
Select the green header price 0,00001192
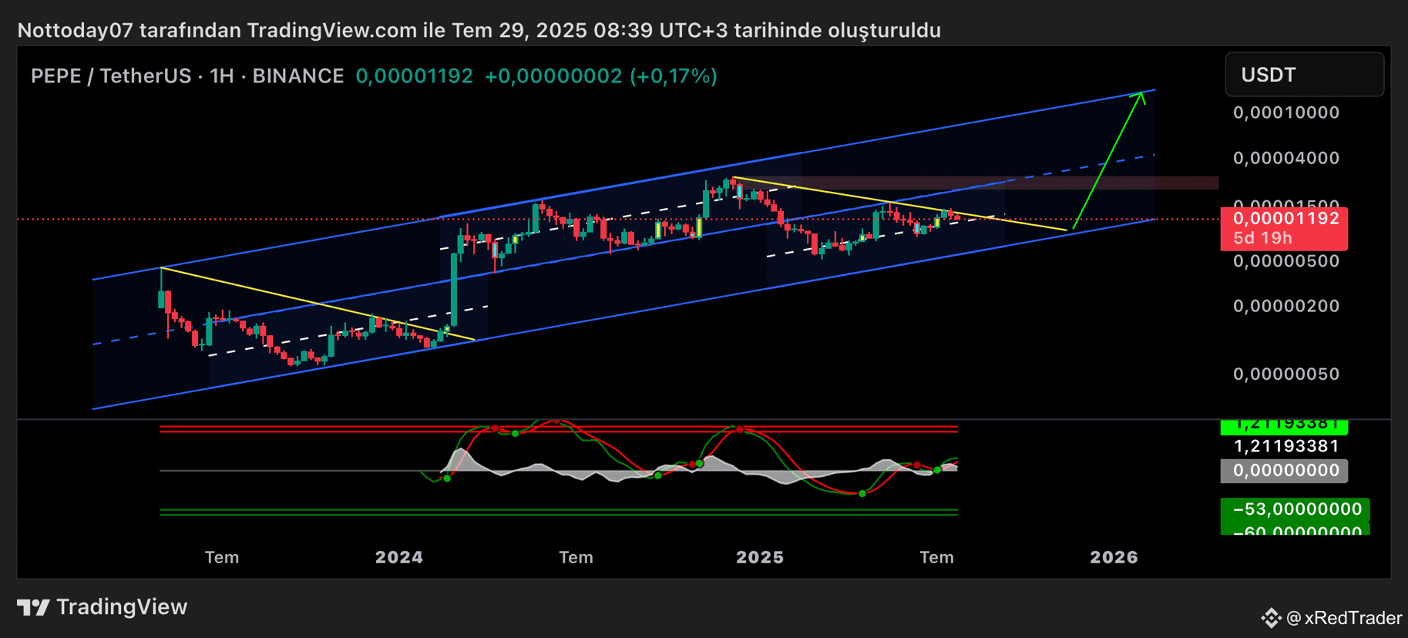coord(415,76)
